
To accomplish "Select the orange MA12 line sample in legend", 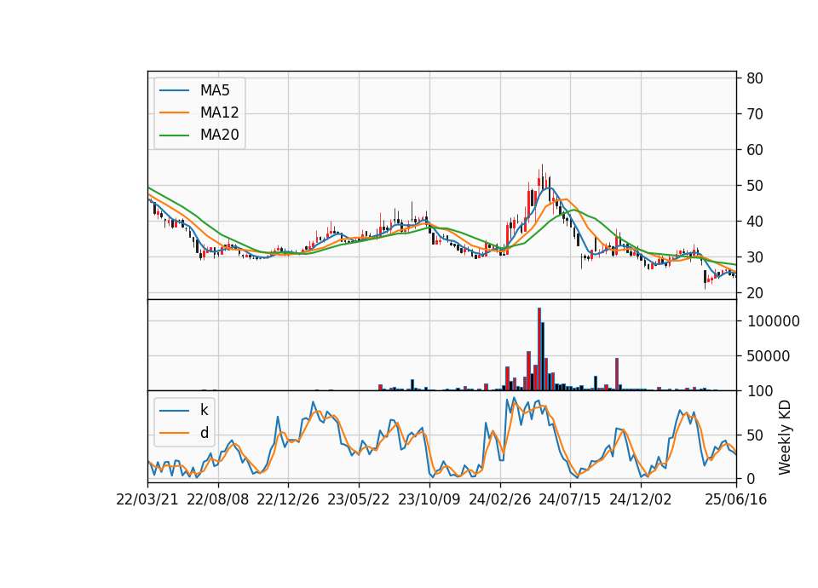I will coord(174,112).
